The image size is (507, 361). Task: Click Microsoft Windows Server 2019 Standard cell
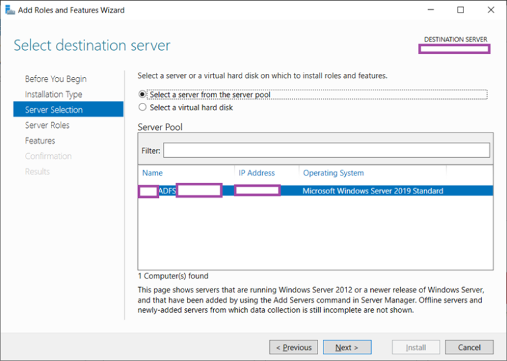click(x=373, y=191)
